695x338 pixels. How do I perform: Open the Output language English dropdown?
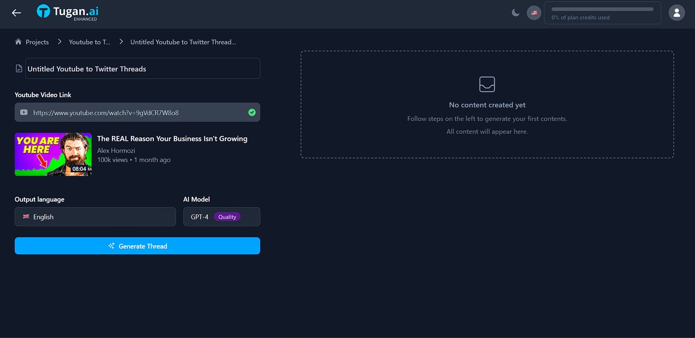pos(95,217)
